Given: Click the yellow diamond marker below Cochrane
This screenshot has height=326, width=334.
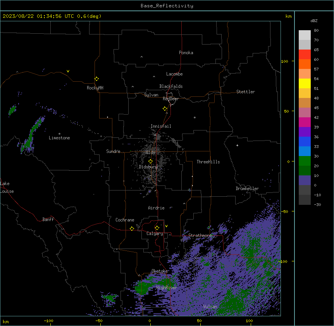Looking at the screenshot, I should pyautogui.click(x=132, y=228).
